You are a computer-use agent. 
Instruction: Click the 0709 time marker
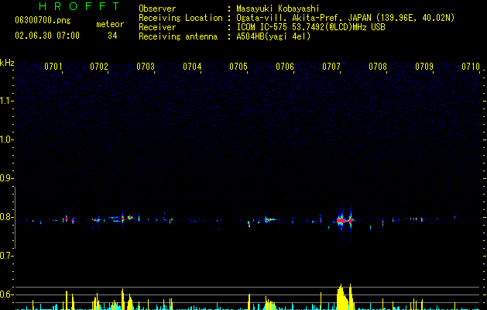pos(424,67)
